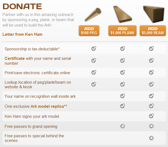Click the 4 grand opening passes badge
168x147 pixels.
point(151,126)
